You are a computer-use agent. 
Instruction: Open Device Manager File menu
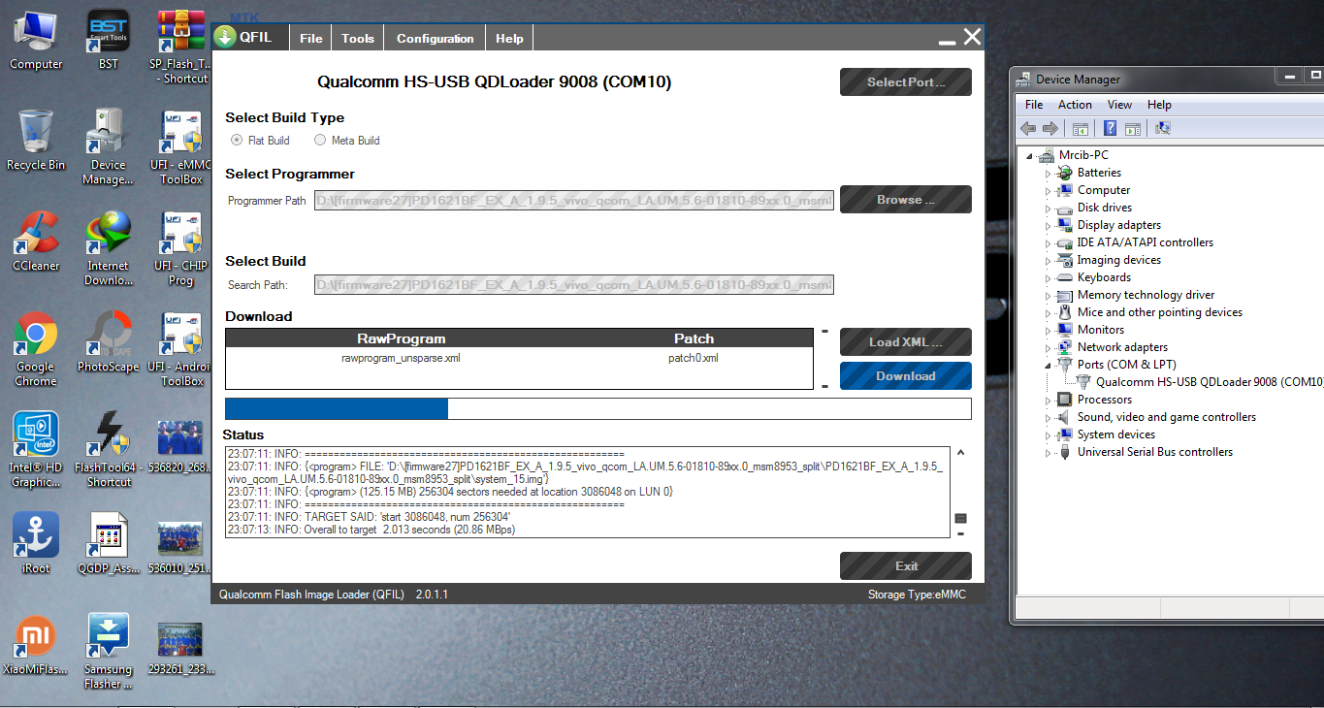click(x=1034, y=105)
